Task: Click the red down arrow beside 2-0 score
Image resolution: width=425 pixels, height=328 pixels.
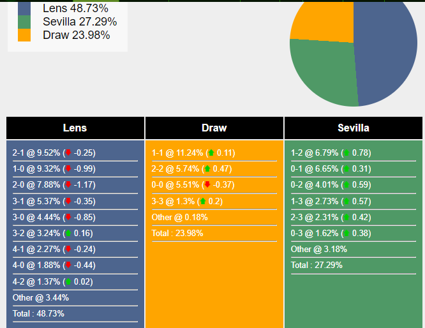Action: 68,185
